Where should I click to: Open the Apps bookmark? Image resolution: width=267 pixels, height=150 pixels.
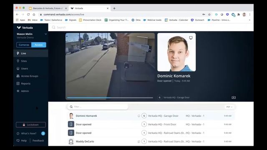tap(20, 20)
